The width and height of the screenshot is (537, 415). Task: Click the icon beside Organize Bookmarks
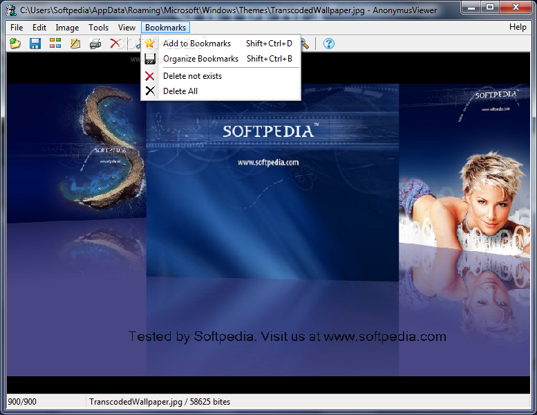150,59
